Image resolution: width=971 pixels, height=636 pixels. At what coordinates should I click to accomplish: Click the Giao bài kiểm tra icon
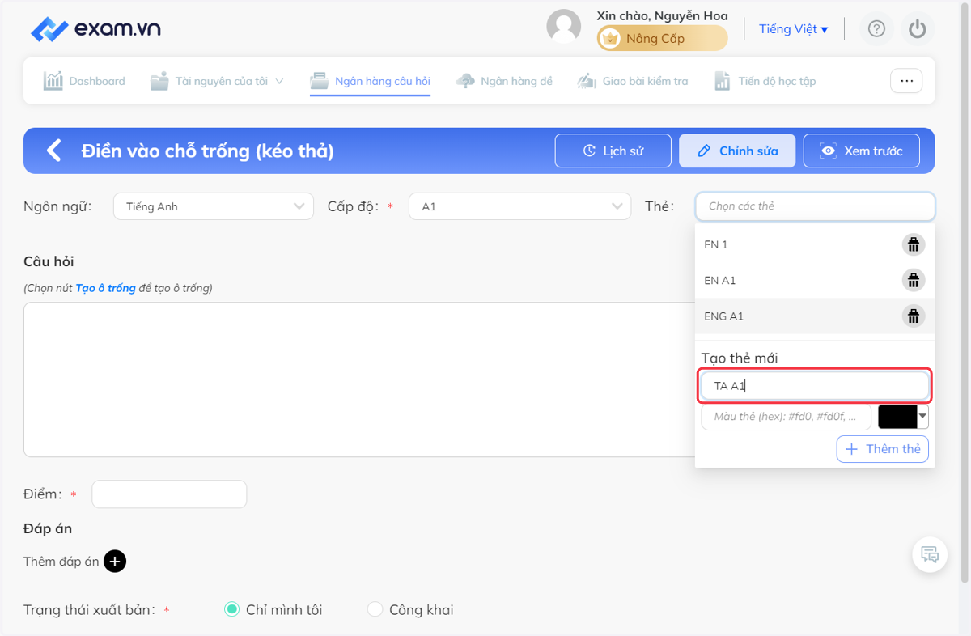587,81
